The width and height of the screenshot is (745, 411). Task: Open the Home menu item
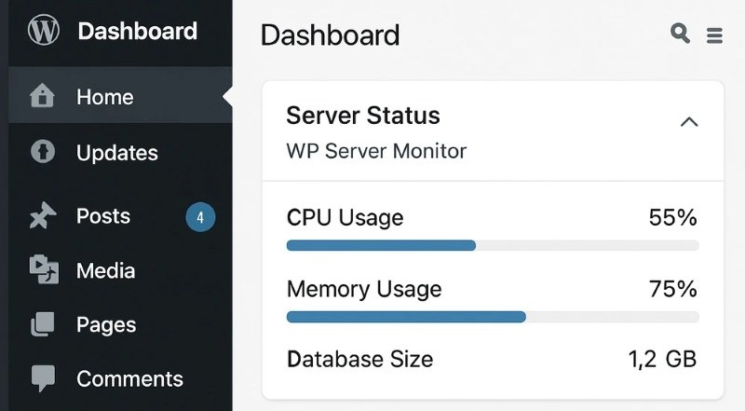pos(104,97)
